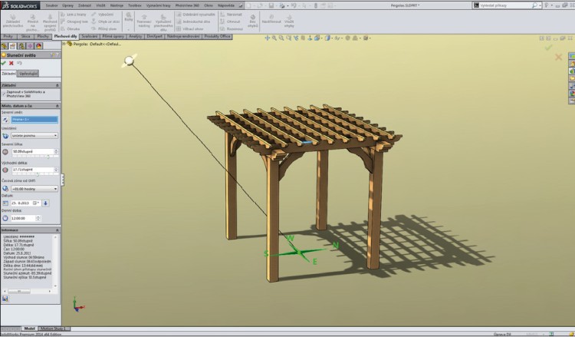The width and height of the screenshot is (575, 337).
Task: Select the Trasovaný nástroj sheet metal tool
Action: coord(144,18)
